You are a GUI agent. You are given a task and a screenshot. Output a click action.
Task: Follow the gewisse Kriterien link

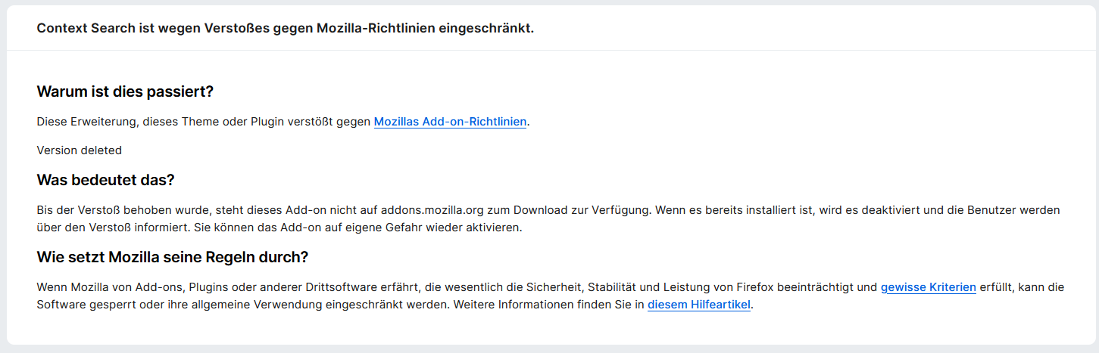pyautogui.click(x=928, y=287)
